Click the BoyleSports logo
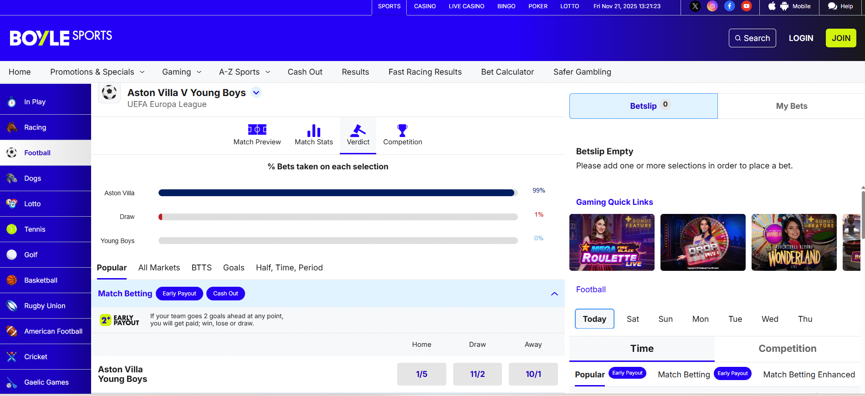Image resolution: width=865 pixels, height=396 pixels. [61, 38]
